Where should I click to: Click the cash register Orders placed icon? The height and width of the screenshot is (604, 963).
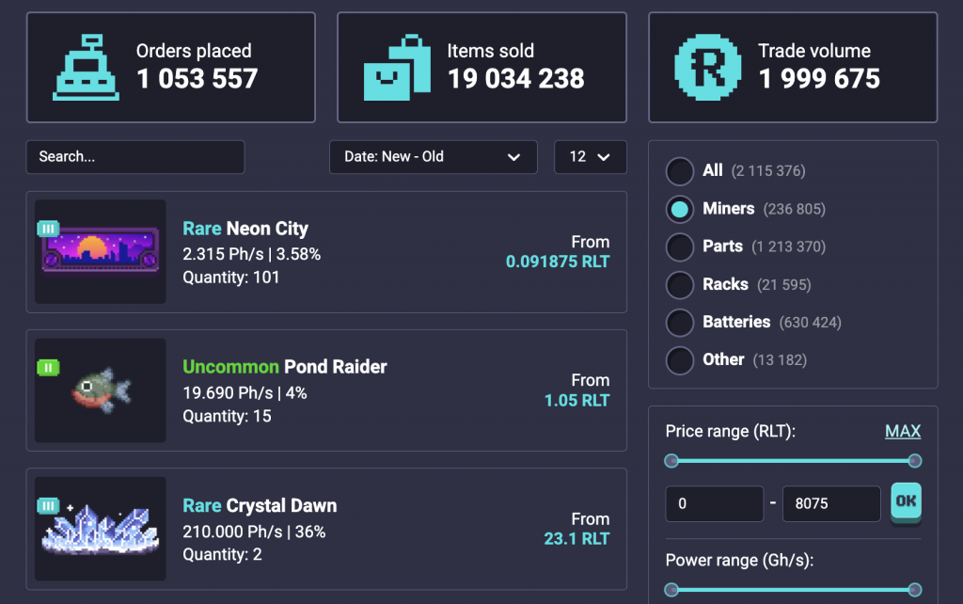86,67
